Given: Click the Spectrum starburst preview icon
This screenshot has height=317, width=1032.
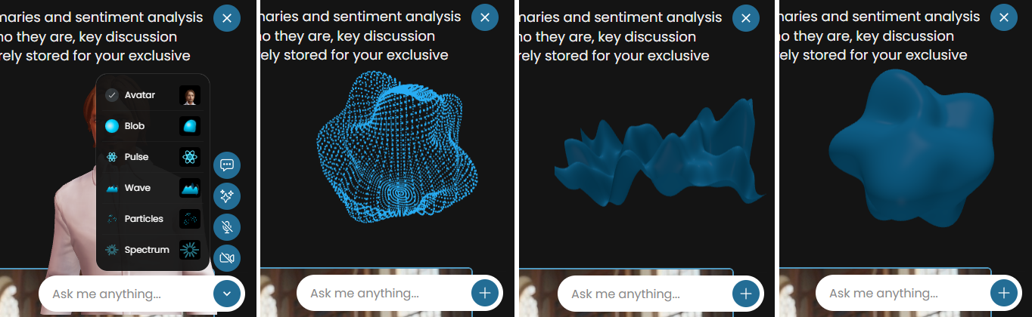Looking at the screenshot, I should [189, 250].
